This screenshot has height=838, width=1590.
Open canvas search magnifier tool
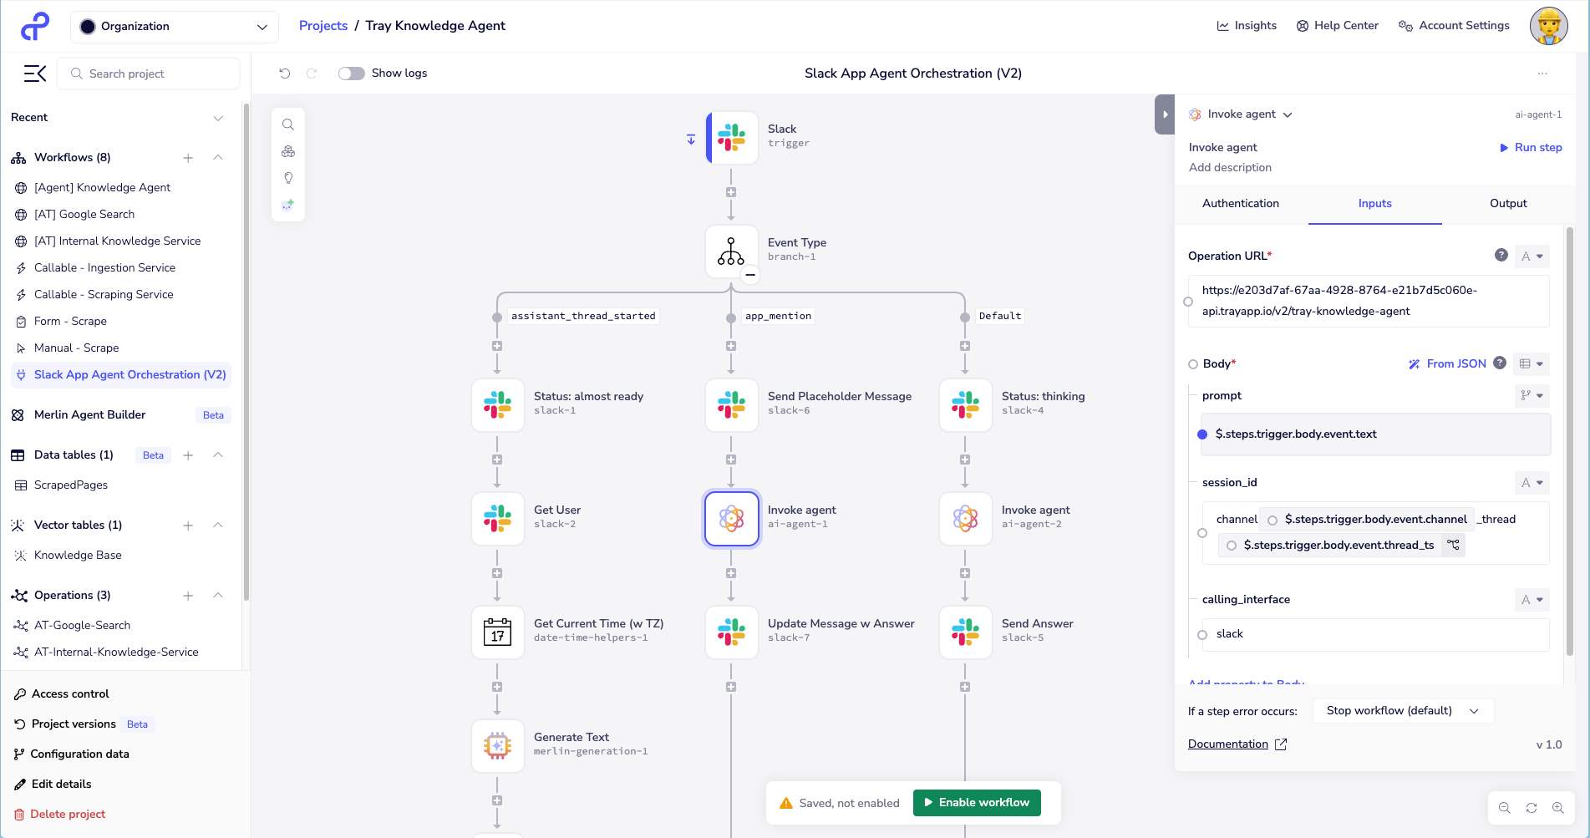click(x=288, y=124)
